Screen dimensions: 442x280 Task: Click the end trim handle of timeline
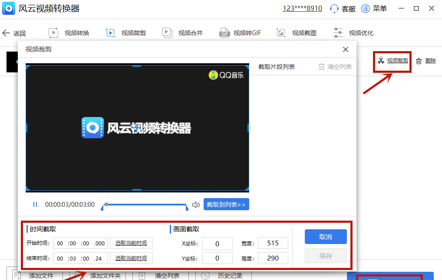pyautogui.click(x=187, y=207)
